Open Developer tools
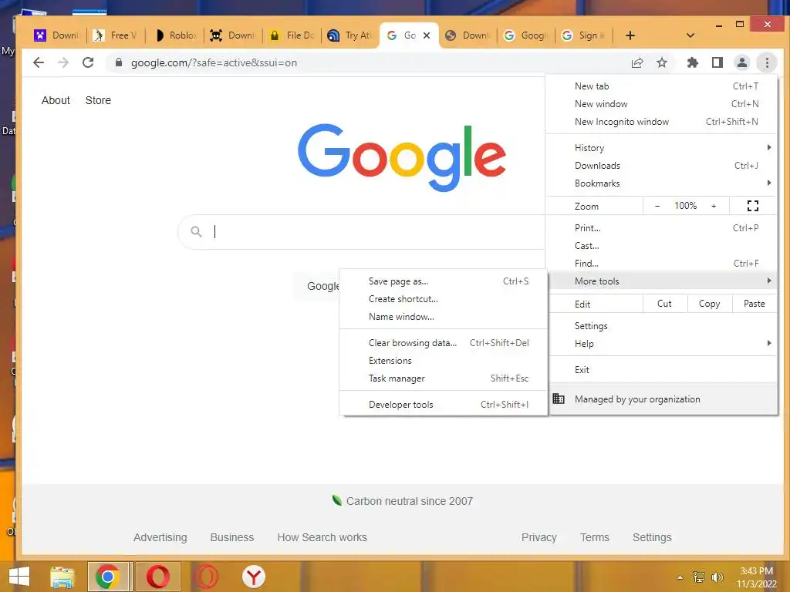 click(x=443, y=404)
